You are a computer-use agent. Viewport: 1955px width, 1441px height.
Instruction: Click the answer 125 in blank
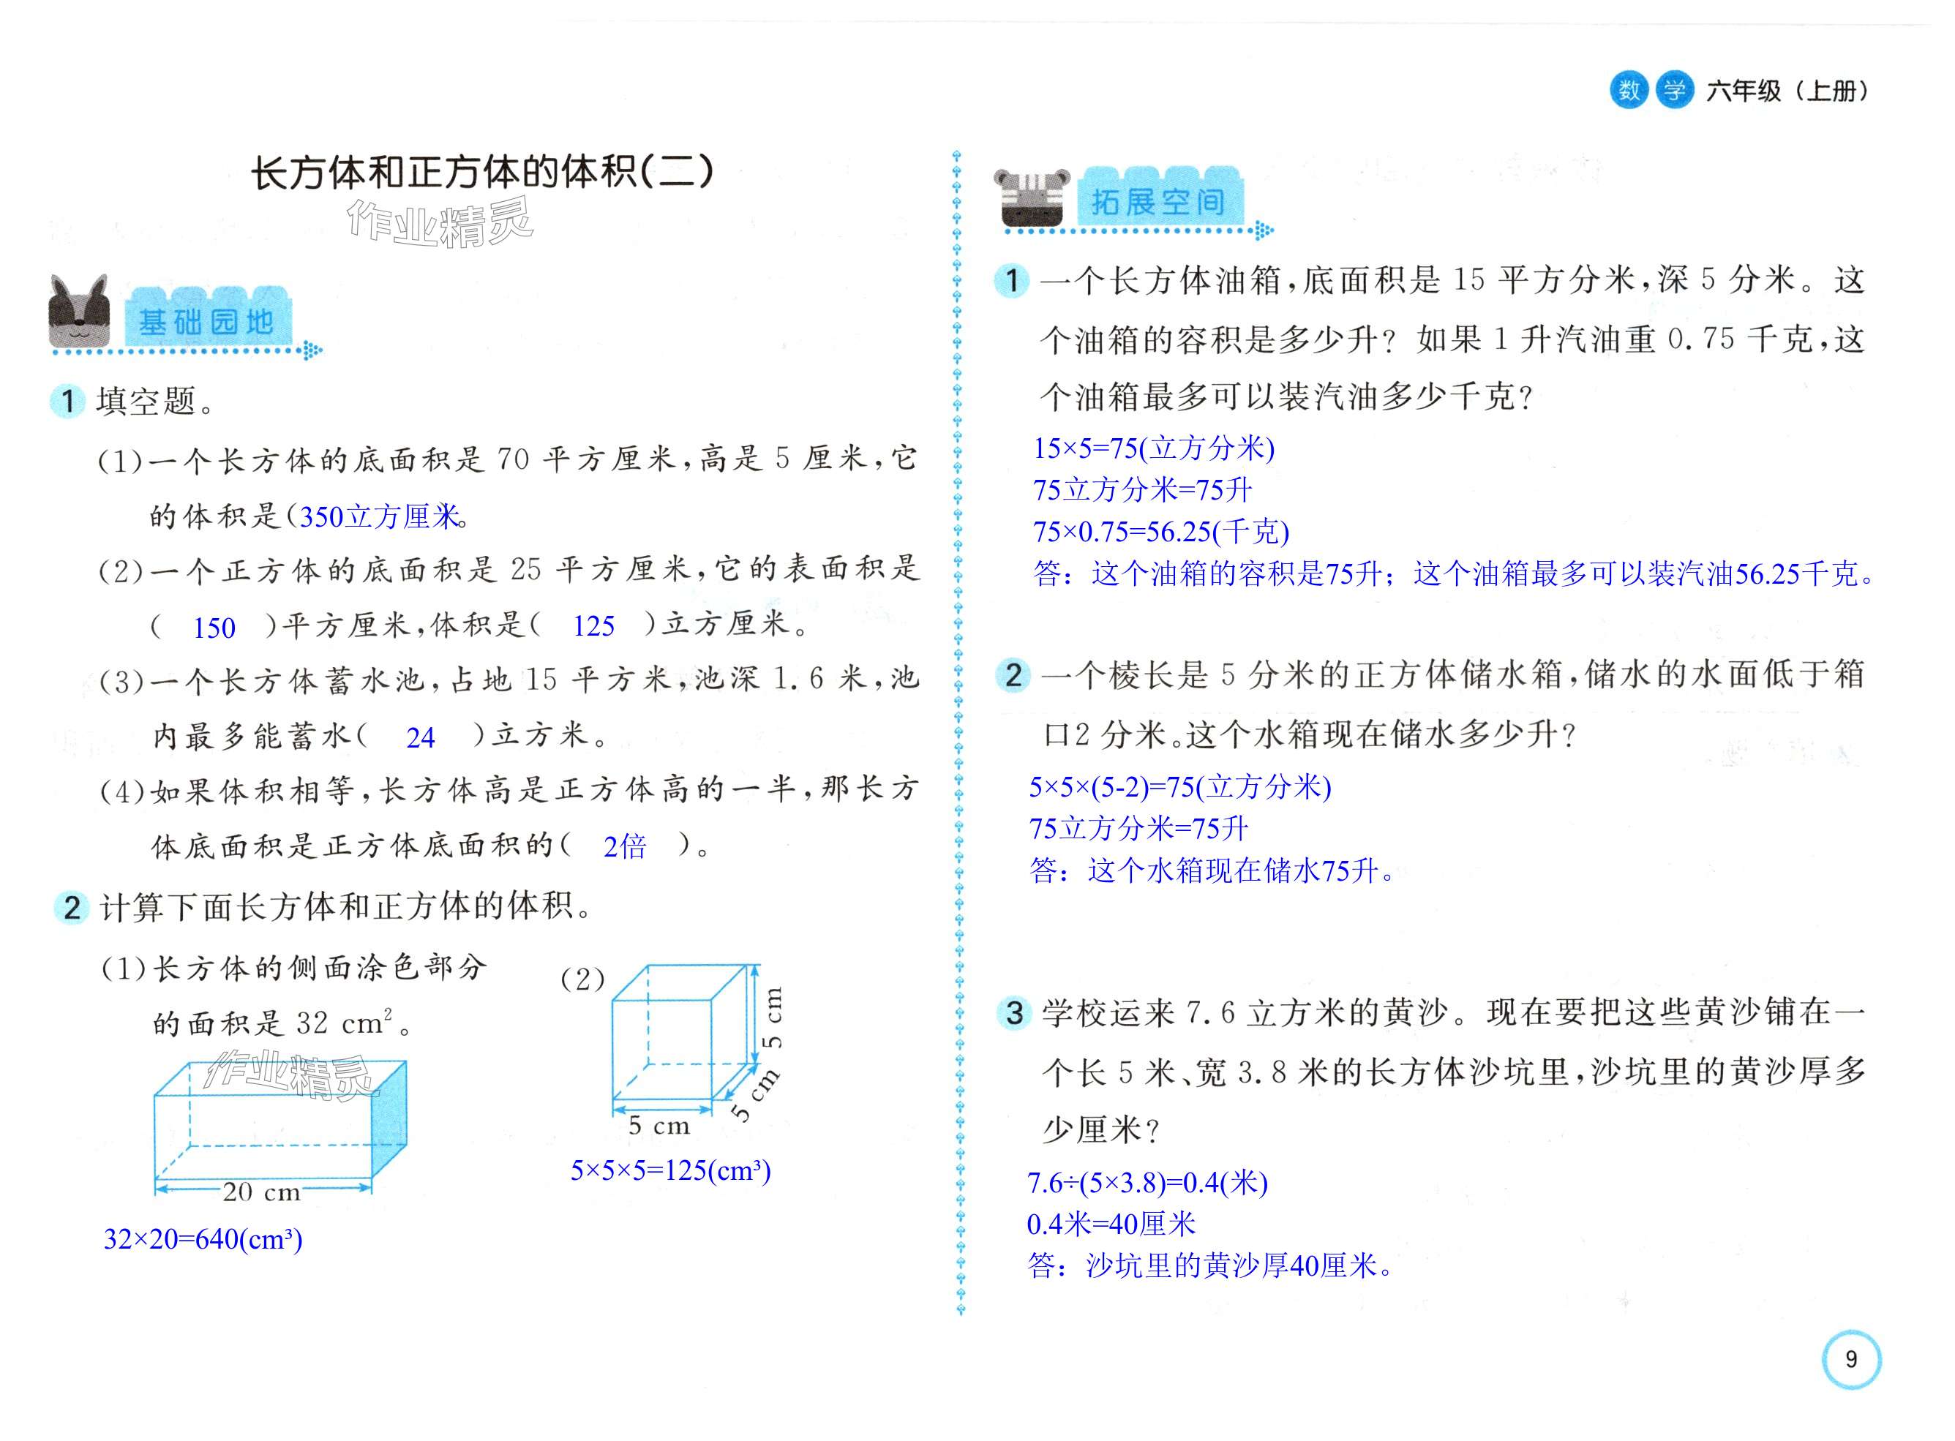(593, 626)
